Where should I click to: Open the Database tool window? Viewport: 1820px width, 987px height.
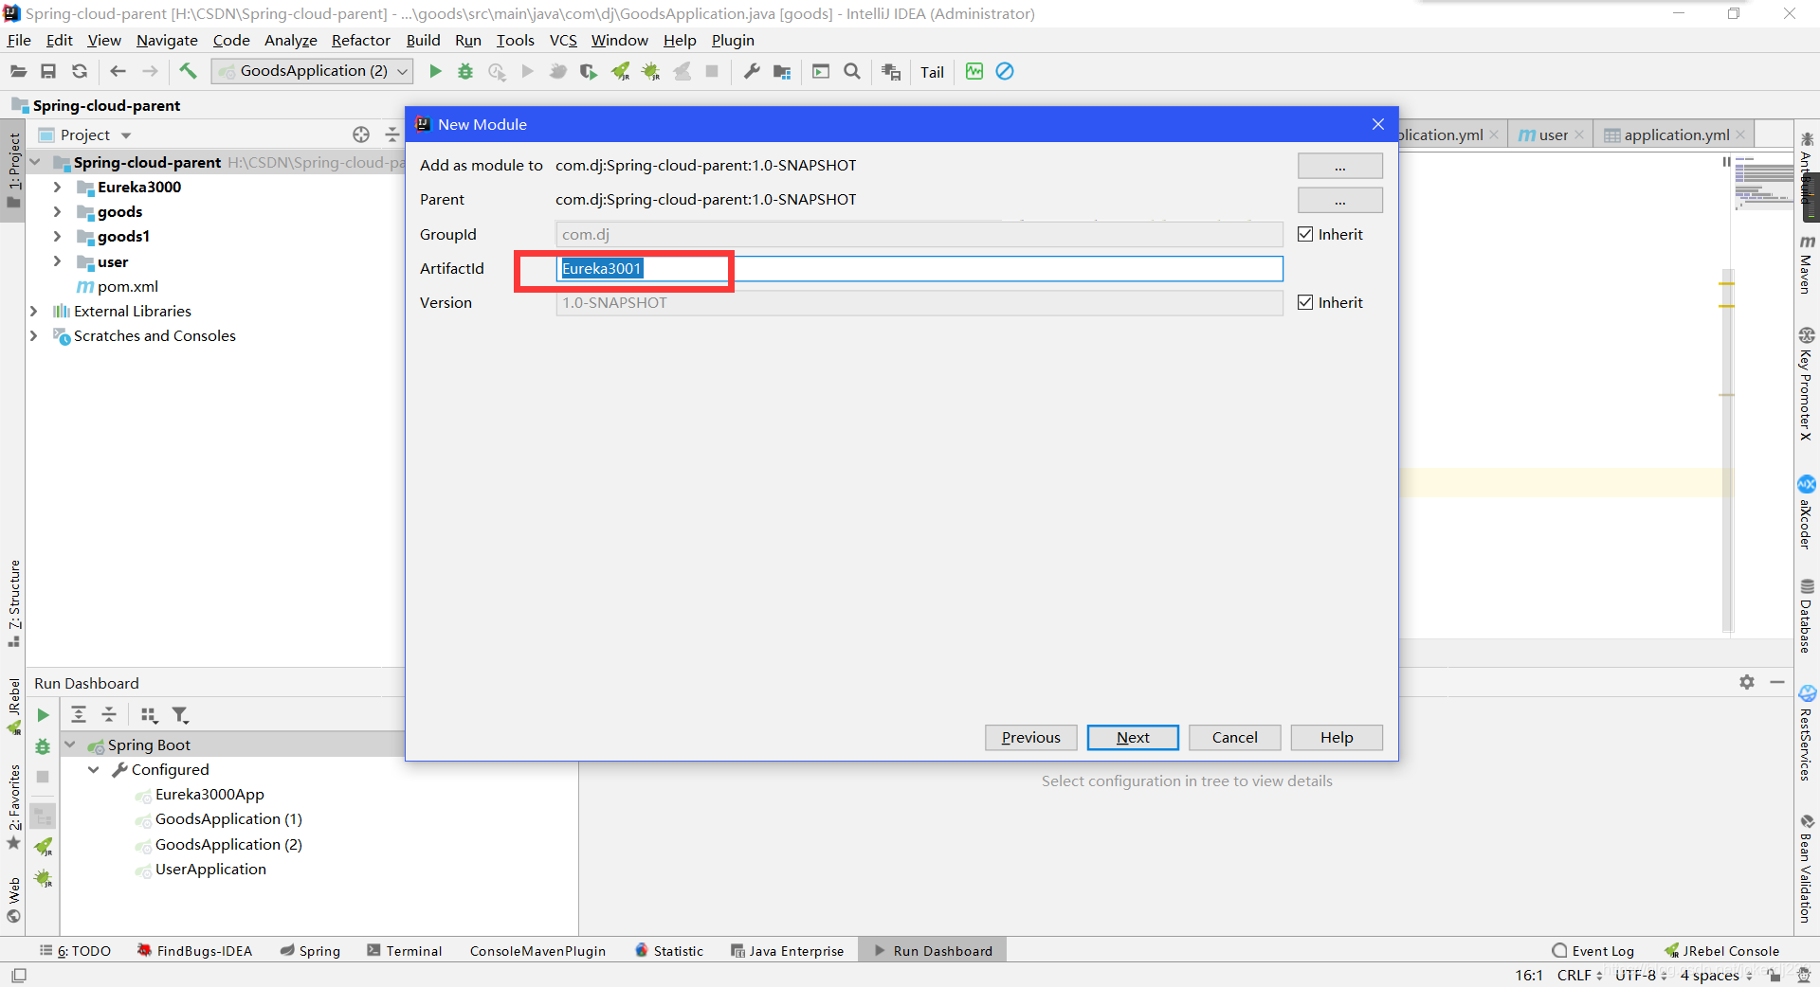(x=1807, y=616)
